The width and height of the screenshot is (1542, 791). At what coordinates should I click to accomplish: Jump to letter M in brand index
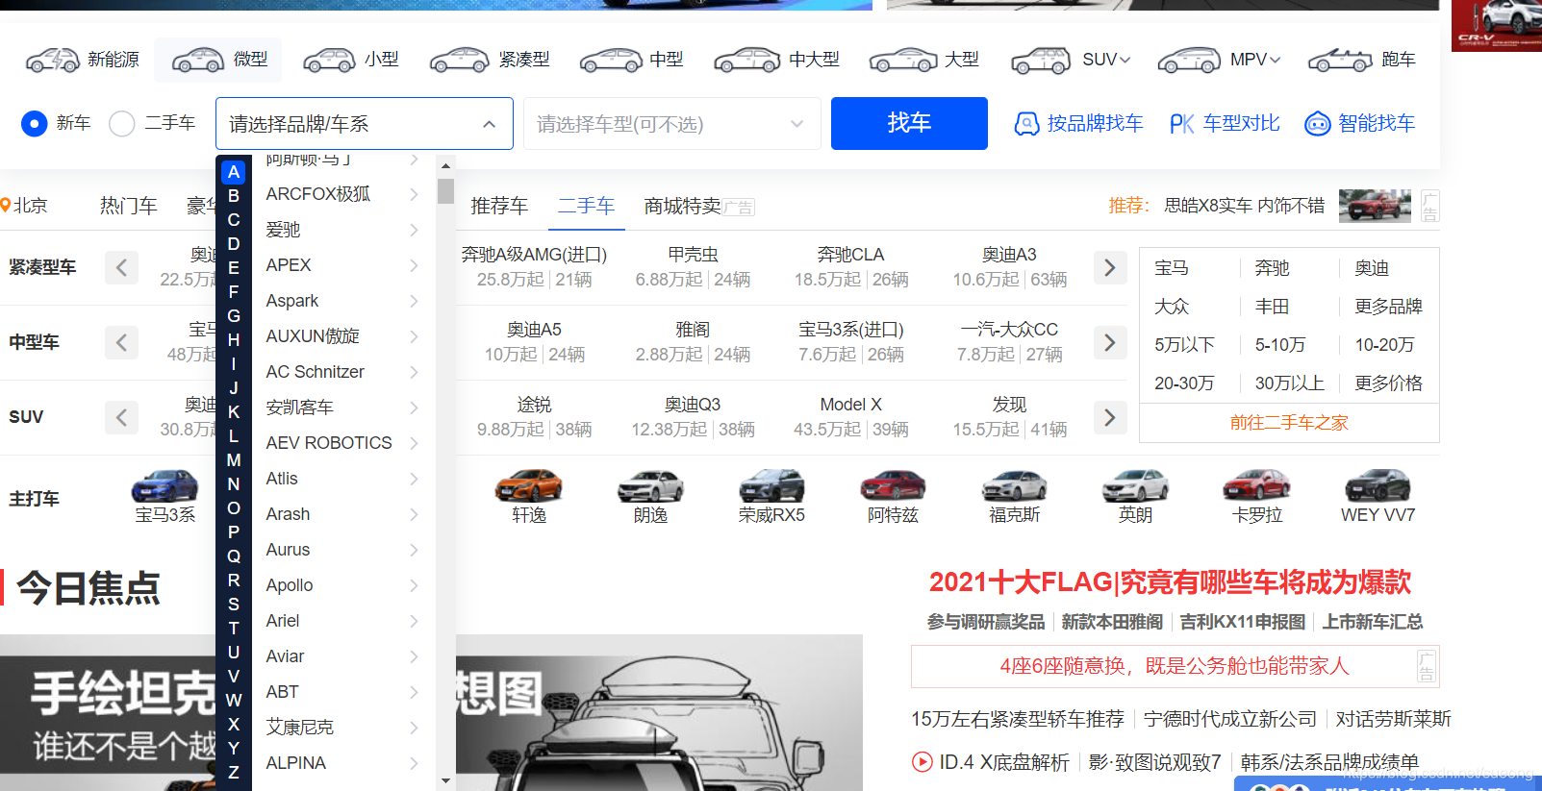pyautogui.click(x=234, y=460)
